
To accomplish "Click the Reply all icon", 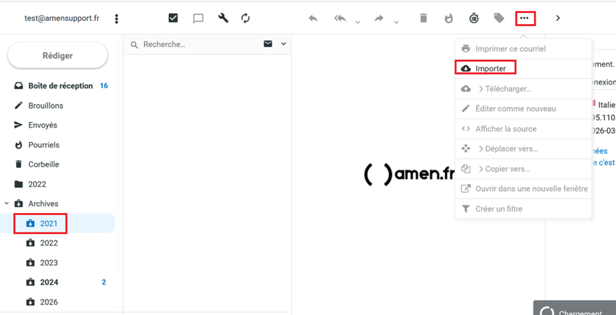I will coord(340,18).
